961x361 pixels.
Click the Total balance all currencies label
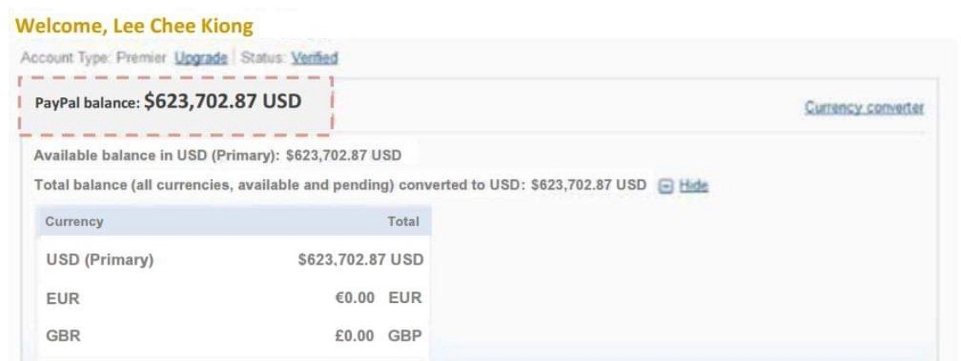(279, 185)
